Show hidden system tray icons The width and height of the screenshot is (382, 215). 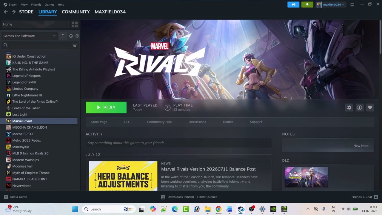(x=308, y=209)
